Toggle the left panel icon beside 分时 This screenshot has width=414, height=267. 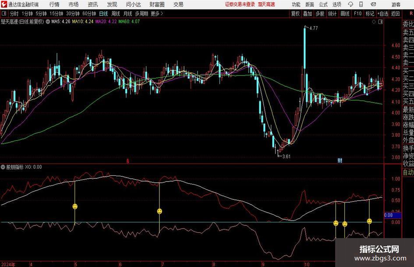pyautogui.click(x=4, y=14)
